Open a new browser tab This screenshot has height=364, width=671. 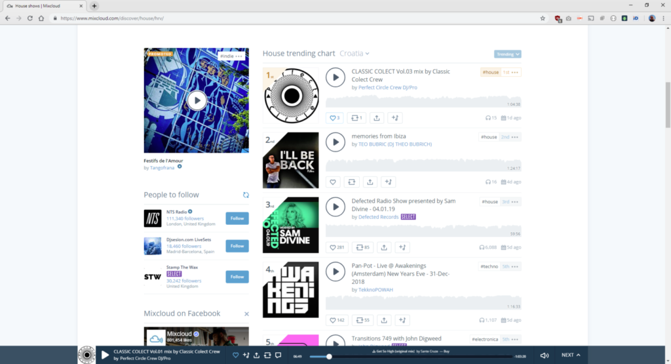point(94,6)
